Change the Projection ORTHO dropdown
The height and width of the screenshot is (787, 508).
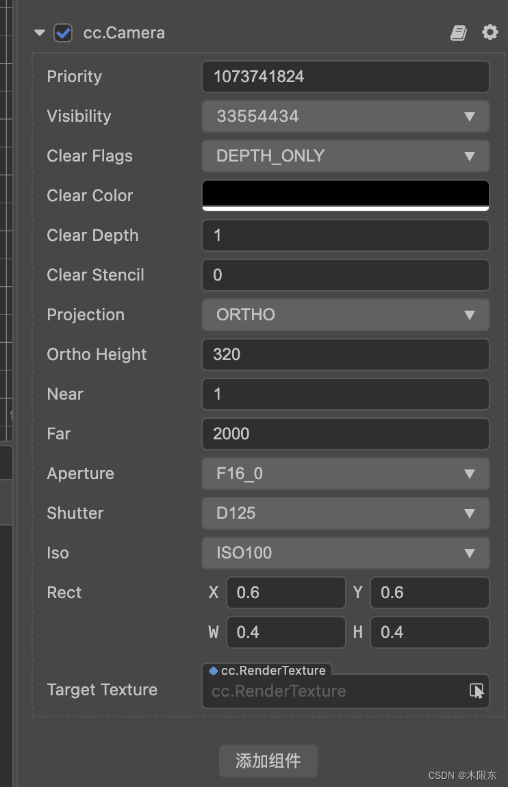(345, 315)
